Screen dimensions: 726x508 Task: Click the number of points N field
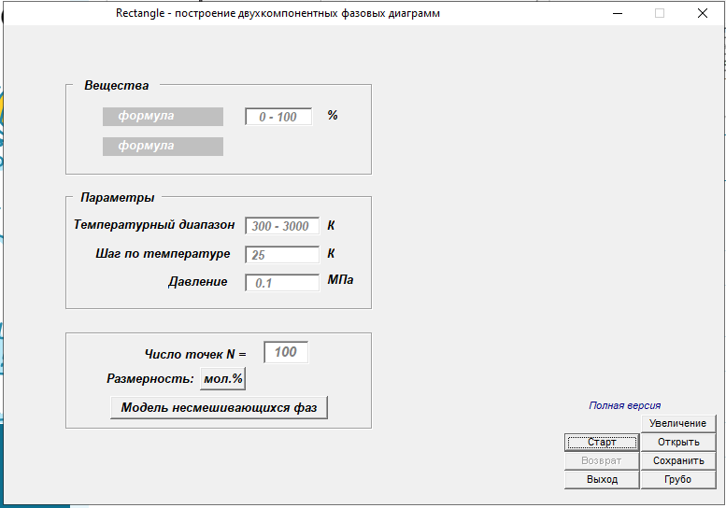pos(286,352)
